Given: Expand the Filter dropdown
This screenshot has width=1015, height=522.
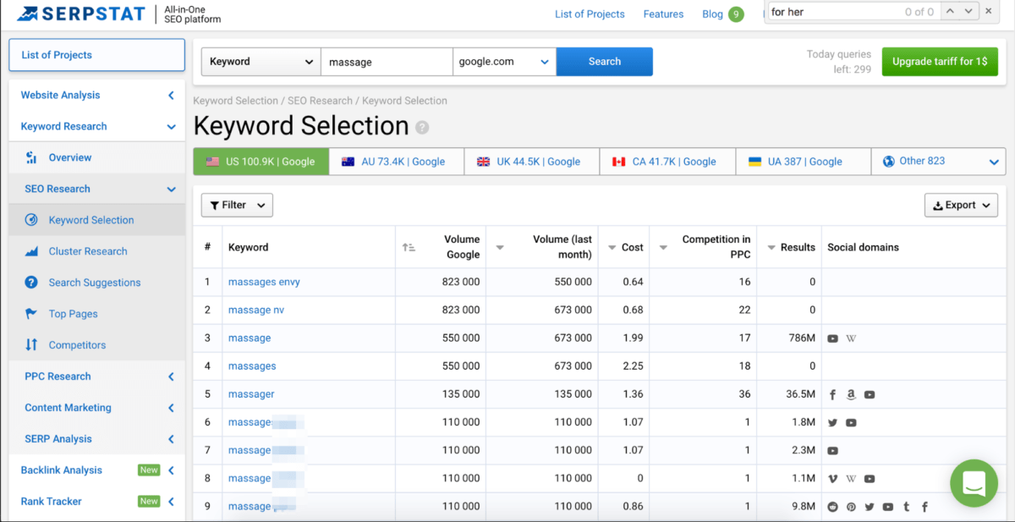Looking at the screenshot, I should coord(237,205).
